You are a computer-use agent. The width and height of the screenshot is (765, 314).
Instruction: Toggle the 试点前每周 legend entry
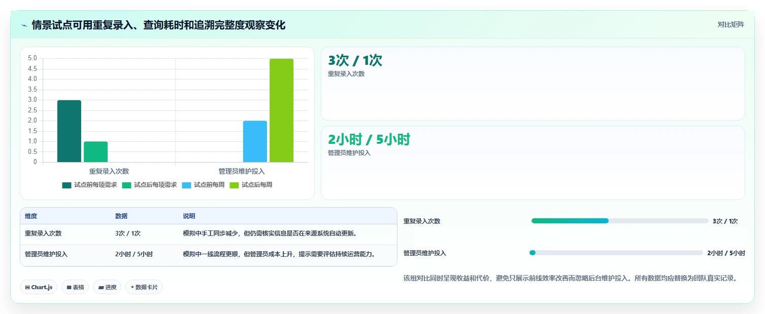pos(203,185)
